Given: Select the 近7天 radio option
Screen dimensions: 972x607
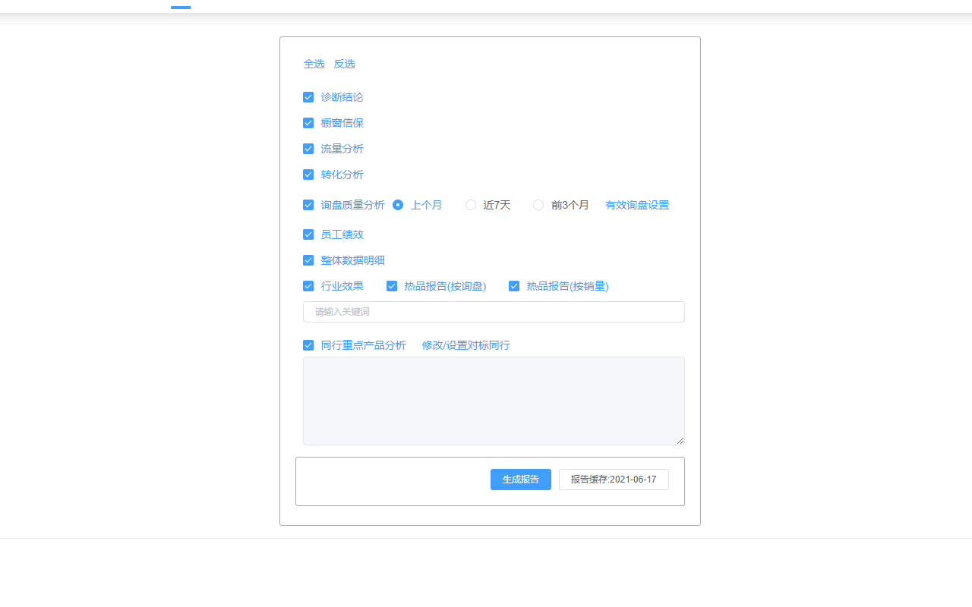Looking at the screenshot, I should pos(470,205).
